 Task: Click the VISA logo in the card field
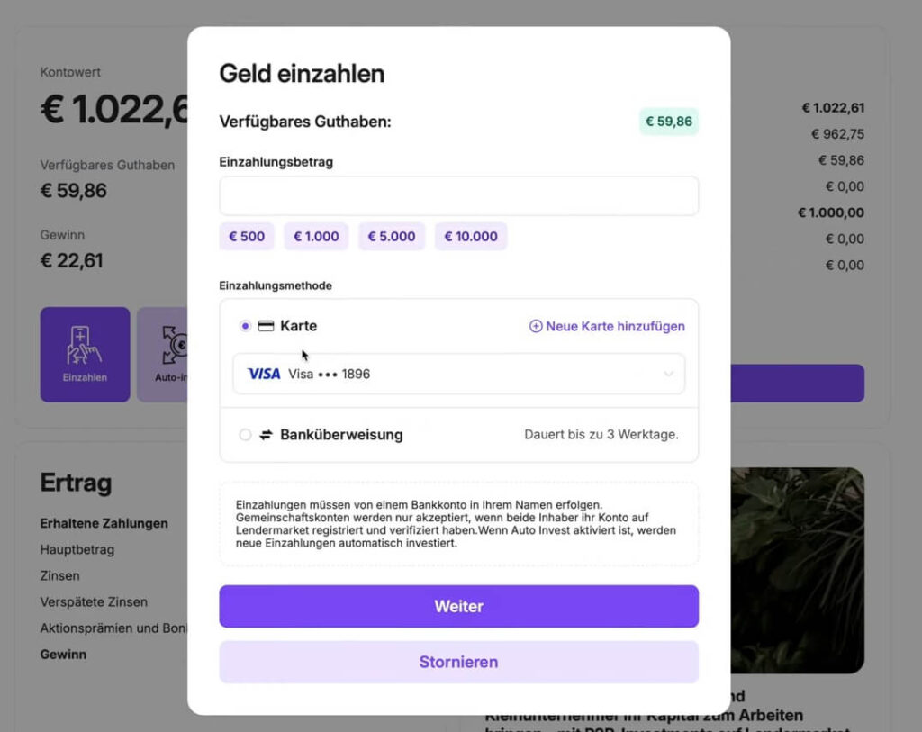click(x=264, y=374)
